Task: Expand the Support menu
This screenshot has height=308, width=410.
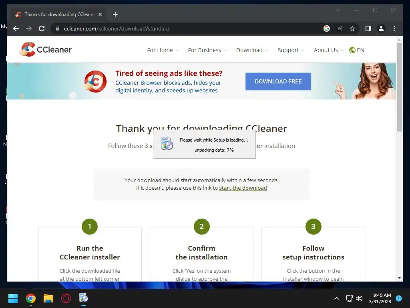Action: (x=291, y=50)
